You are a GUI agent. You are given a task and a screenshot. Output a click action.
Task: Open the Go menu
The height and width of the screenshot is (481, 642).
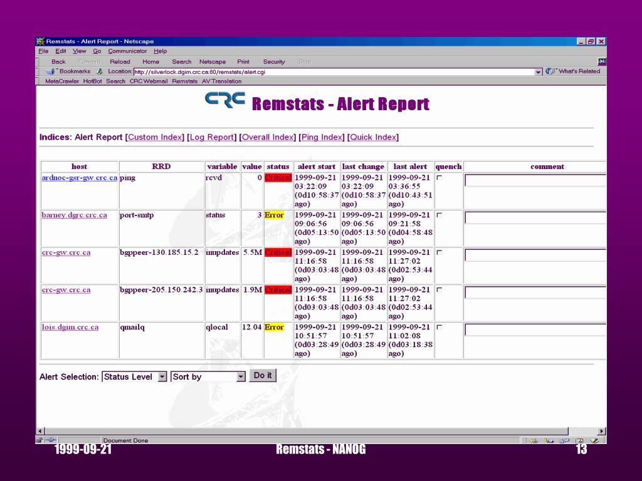pos(97,51)
